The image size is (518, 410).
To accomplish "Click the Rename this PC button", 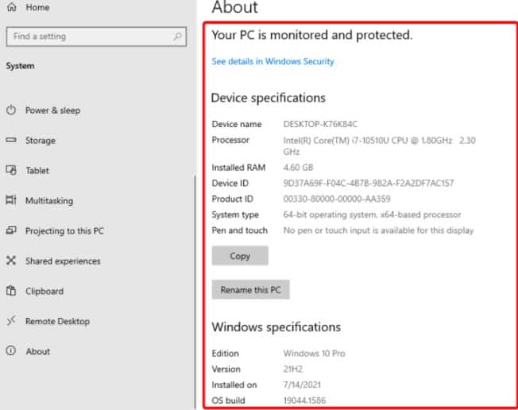I will 250,290.
